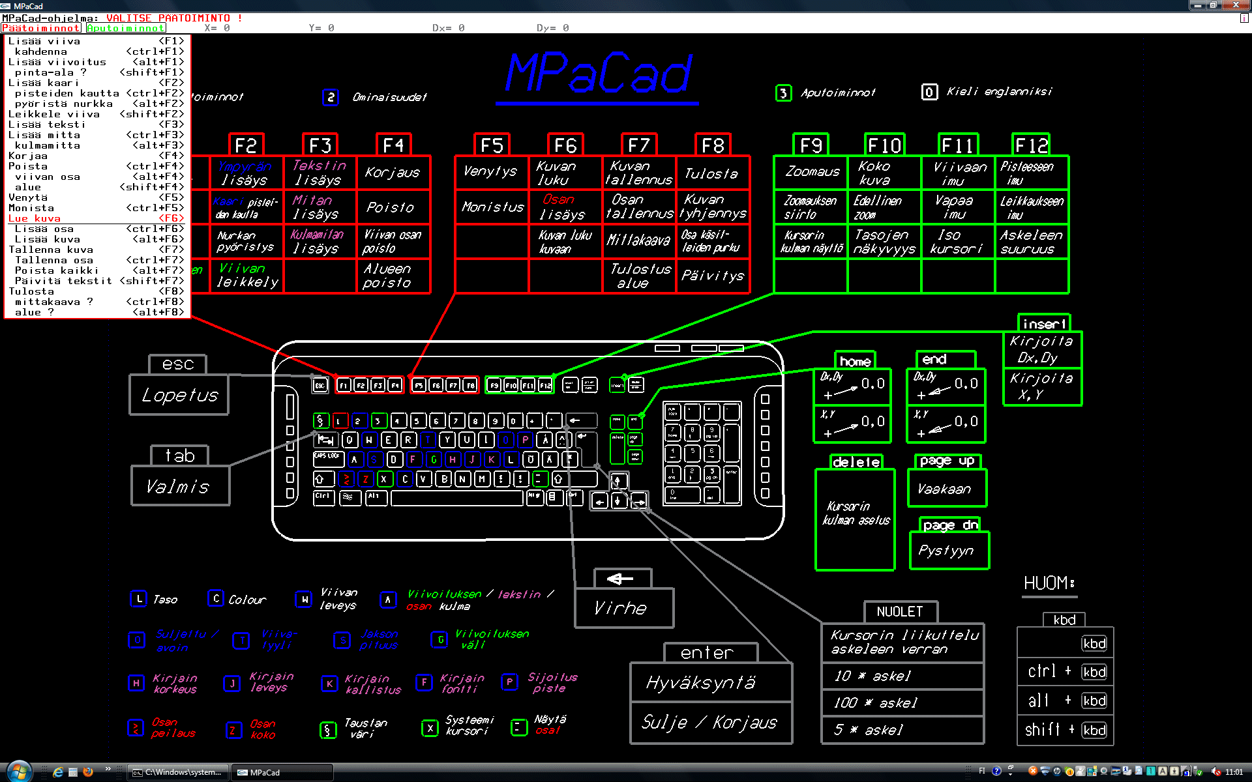
Task: Switch to C:\Windows\system... taskbar window
Action: 178,772
